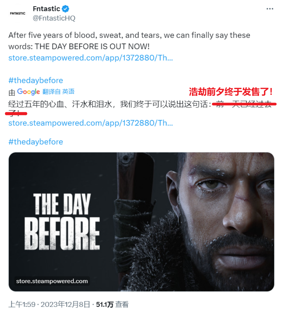The image size is (287, 312).
Task: Click the 翻译自 英语 translation source link
Action: [58, 92]
